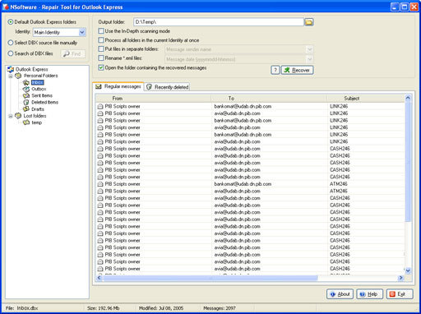Screen dimensions: 421x314
Task: Click NSoftware app icon in title bar
Action: pos(6,7)
